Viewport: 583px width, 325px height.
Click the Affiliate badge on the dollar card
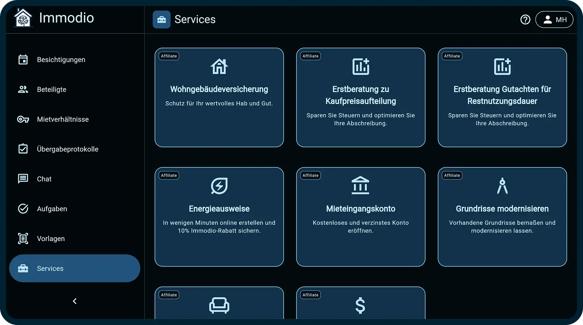click(x=310, y=295)
